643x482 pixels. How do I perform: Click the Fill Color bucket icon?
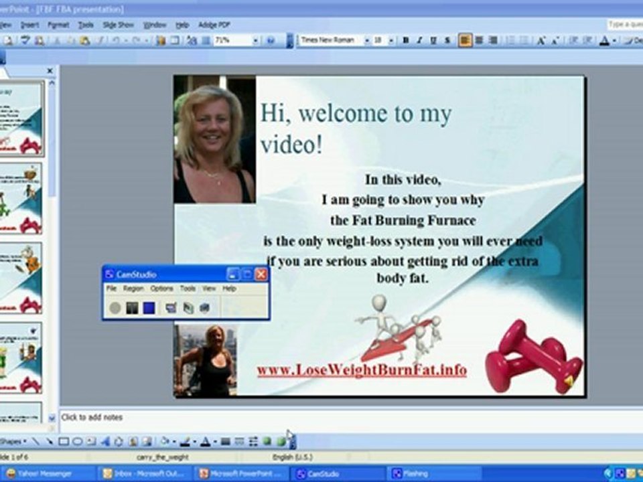165,441
